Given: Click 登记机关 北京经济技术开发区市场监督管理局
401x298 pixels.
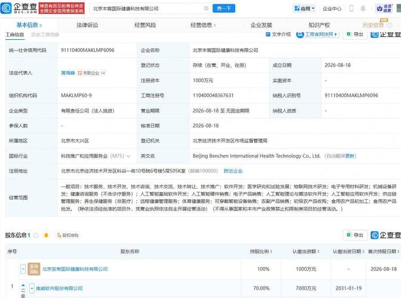Looking at the screenshot, I should click(x=230, y=141).
